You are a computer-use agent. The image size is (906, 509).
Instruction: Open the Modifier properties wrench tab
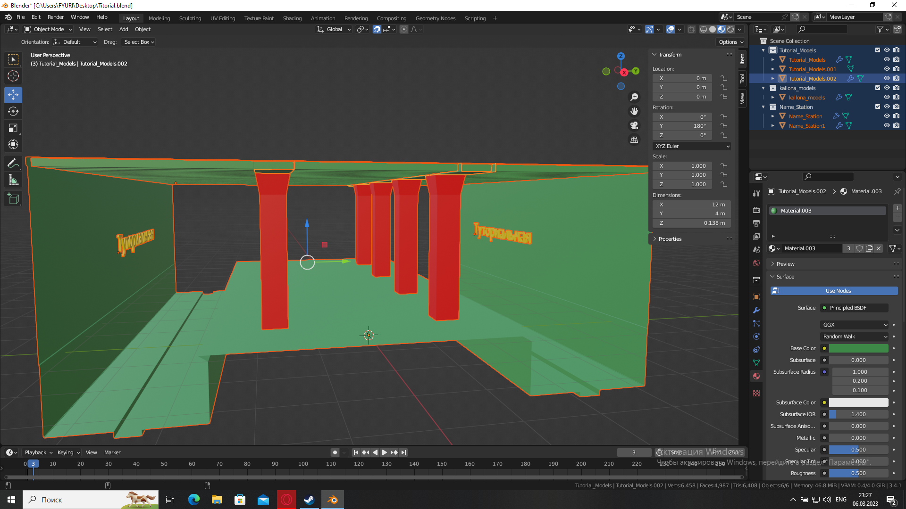coord(756,310)
